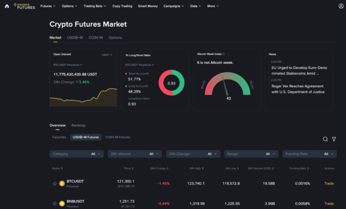The height and width of the screenshot is (209, 346).
Task: Open the filter funnel icon
Action: [334, 139]
